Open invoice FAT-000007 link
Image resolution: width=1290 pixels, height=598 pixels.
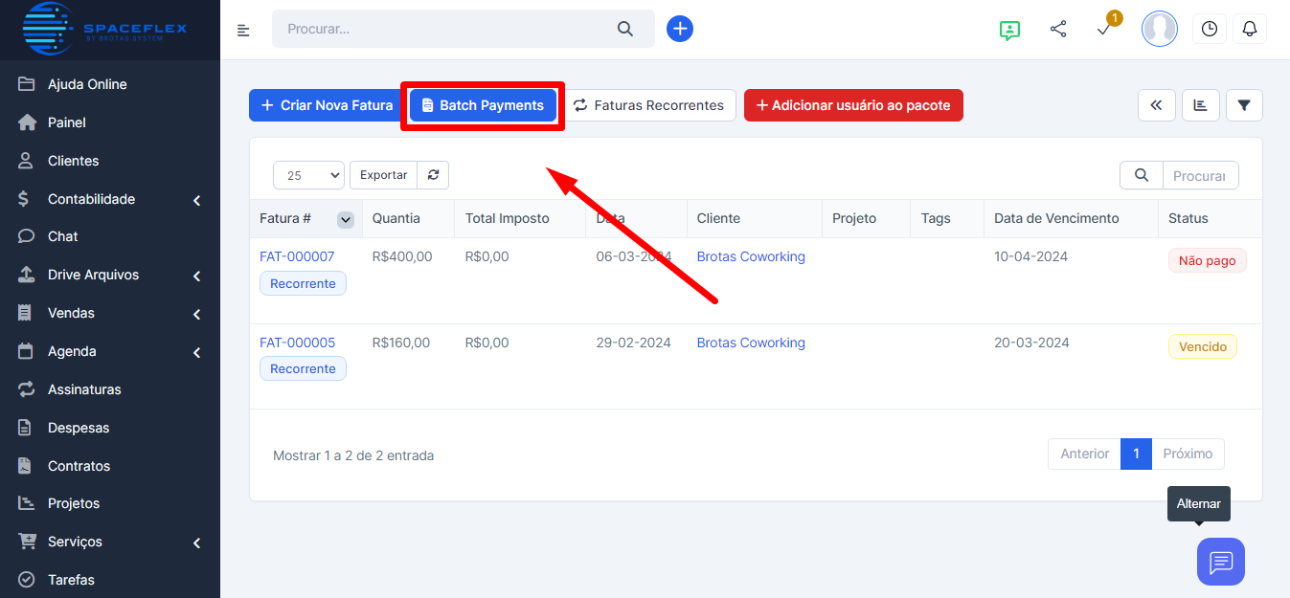[297, 256]
